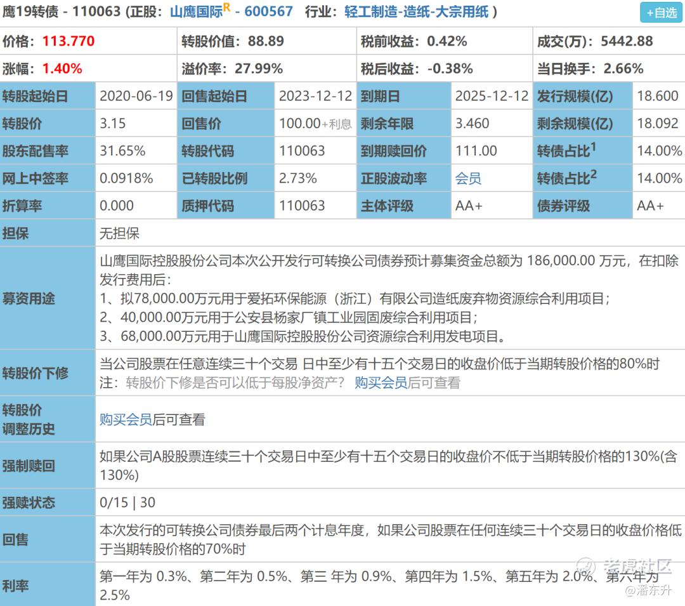Click 担保 value 无担保
The height and width of the screenshot is (606, 685).
(119, 234)
